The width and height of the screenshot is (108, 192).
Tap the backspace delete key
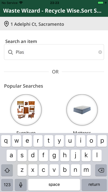[x=101, y=170]
